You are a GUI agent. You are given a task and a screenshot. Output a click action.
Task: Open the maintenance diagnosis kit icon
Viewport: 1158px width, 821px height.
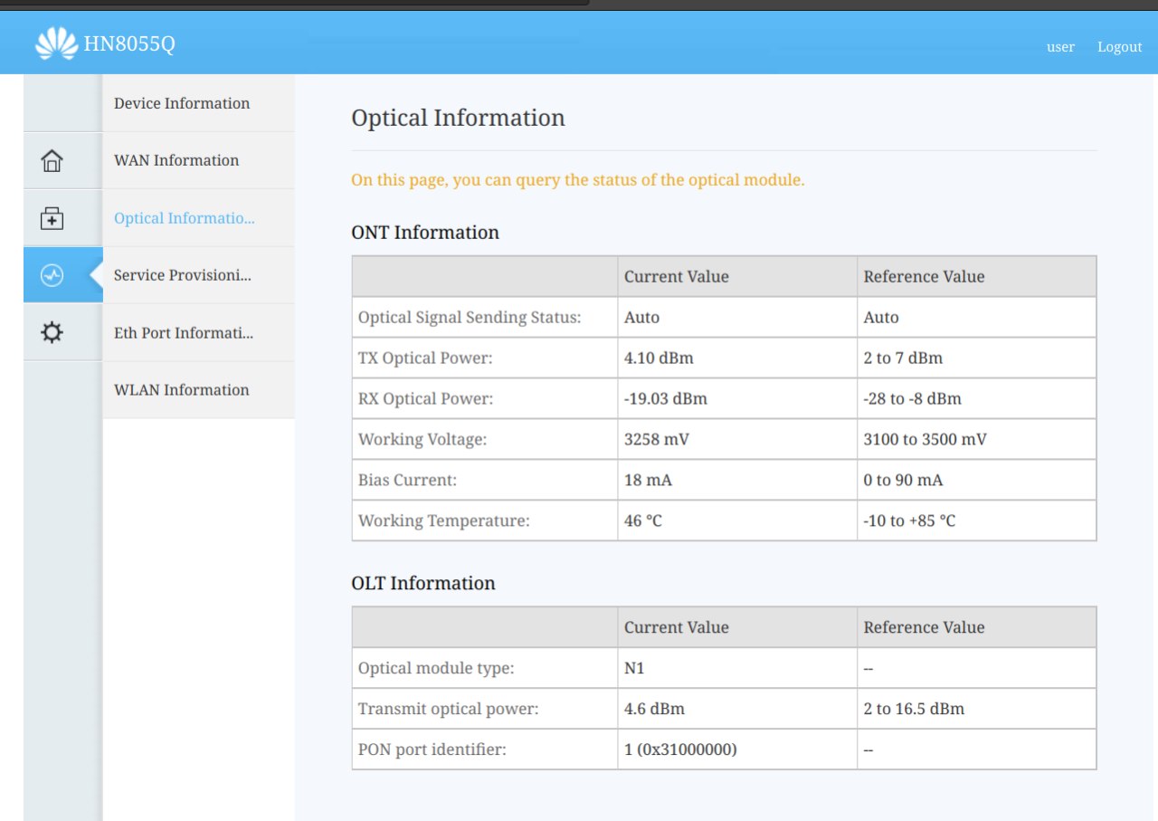pos(52,218)
